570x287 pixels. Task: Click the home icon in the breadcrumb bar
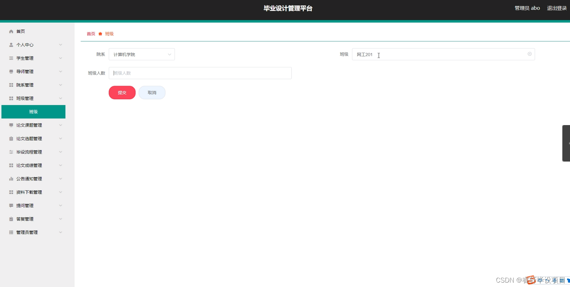pos(100,33)
